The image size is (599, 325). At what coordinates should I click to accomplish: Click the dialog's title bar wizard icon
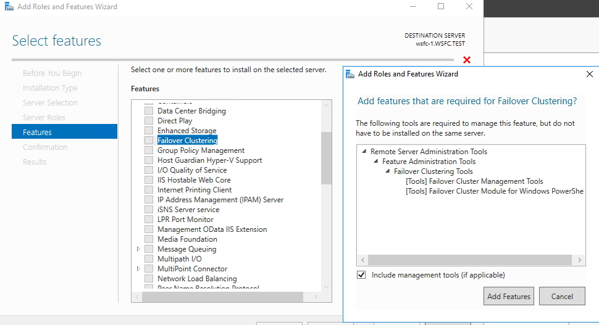coord(351,74)
